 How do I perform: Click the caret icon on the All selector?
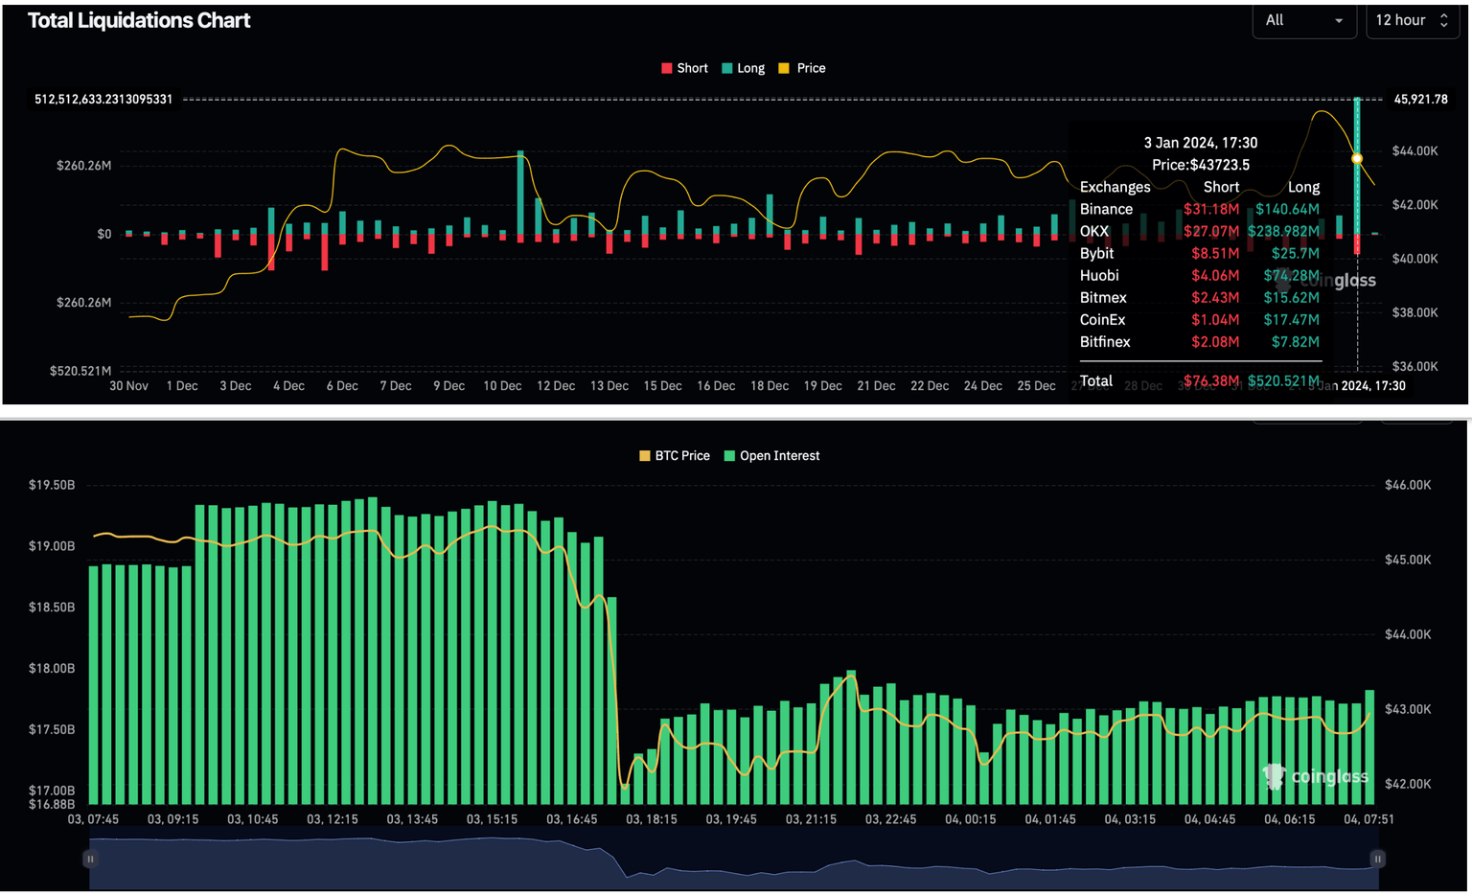[1341, 20]
